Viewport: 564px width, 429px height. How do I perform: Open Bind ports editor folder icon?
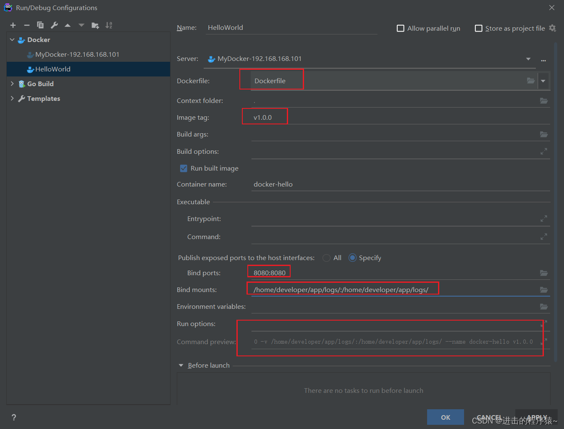[x=544, y=273]
